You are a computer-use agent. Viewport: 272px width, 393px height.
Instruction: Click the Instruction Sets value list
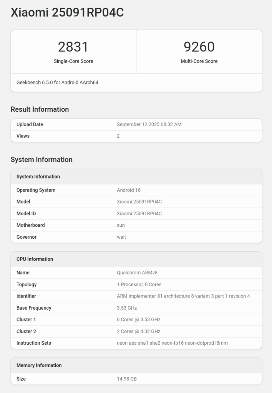click(x=172, y=343)
